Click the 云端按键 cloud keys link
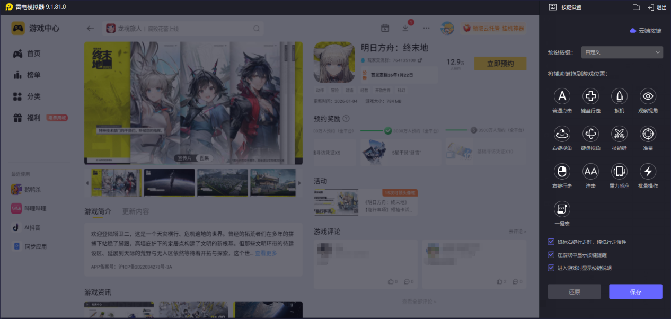Viewport: 671px width, 319px height. click(646, 31)
